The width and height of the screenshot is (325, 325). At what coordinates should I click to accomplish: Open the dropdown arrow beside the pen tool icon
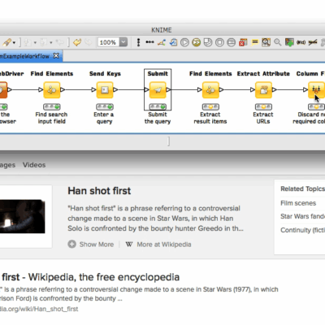pos(14,43)
